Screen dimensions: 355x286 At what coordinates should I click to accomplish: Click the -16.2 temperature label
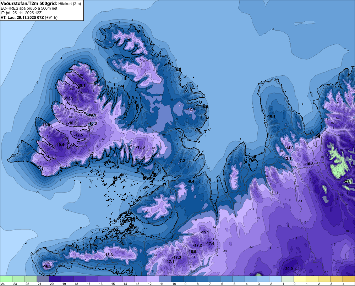(47, 266)
